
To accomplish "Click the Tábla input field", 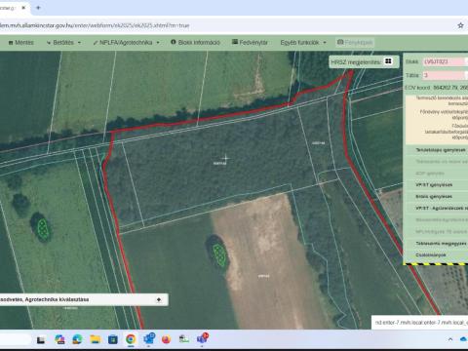I will tap(444, 75).
